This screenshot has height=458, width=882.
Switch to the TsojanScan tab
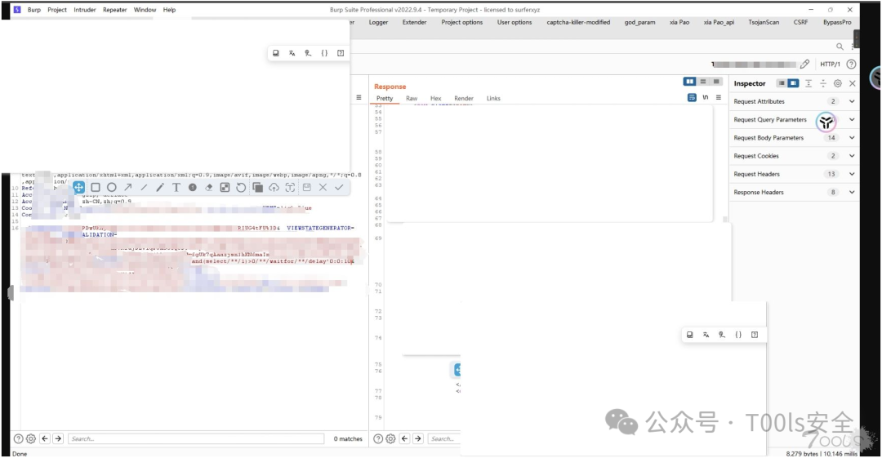click(x=764, y=22)
